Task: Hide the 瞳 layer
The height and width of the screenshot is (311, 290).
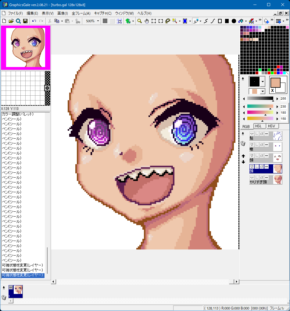Action: coord(252,145)
